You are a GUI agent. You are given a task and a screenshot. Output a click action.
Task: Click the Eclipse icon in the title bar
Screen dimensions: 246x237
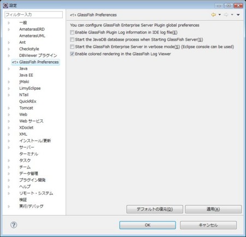coord(5,5)
